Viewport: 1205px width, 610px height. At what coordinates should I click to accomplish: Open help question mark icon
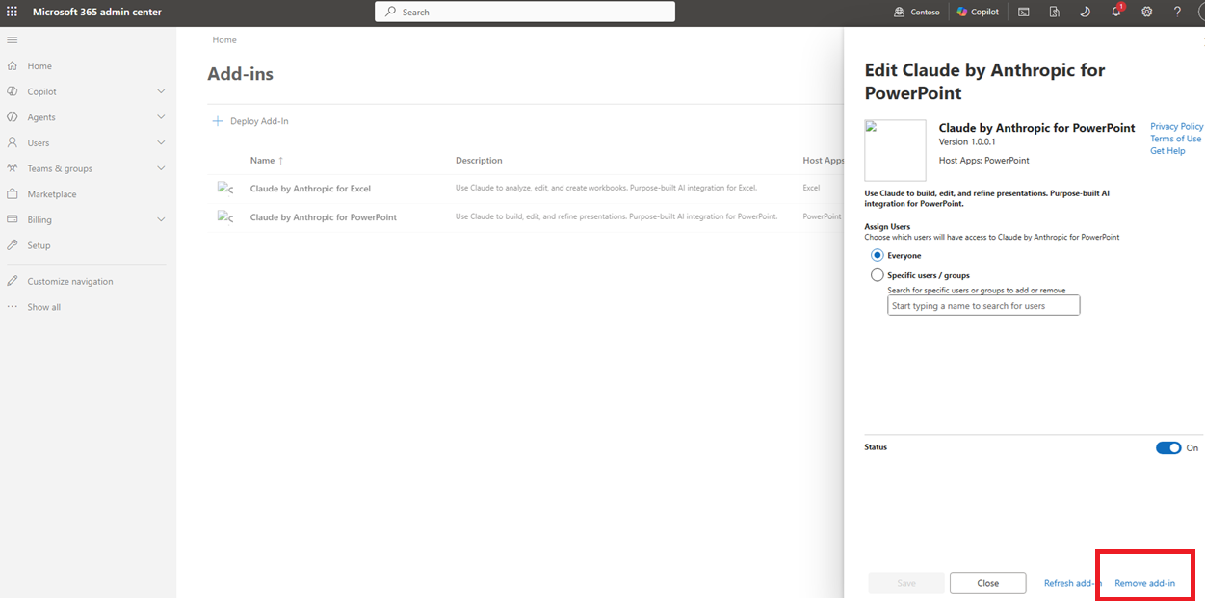(x=1177, y=12)
